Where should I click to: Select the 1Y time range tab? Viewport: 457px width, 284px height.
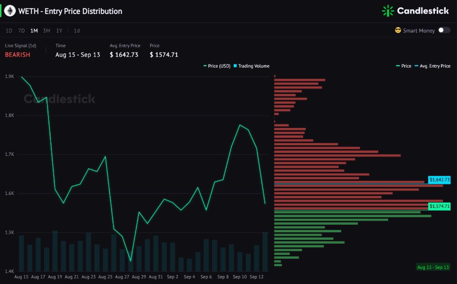click(59, 31)
